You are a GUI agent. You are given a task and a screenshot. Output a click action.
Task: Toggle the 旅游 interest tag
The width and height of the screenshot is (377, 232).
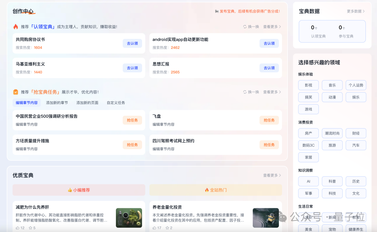point(332,145)
